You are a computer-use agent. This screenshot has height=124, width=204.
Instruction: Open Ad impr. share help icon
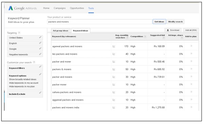point(182,38)
